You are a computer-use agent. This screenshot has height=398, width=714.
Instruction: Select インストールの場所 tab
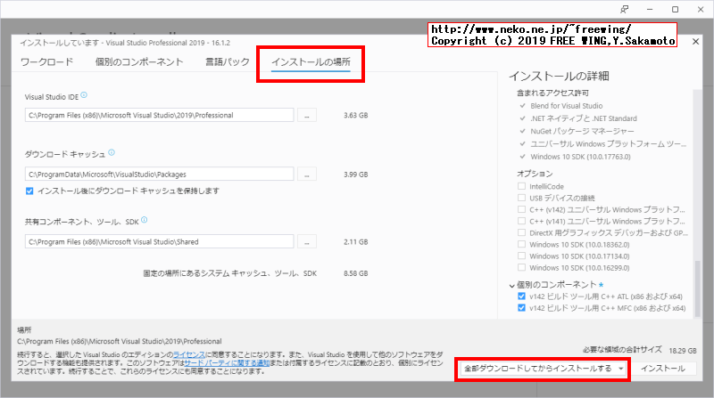311,62
